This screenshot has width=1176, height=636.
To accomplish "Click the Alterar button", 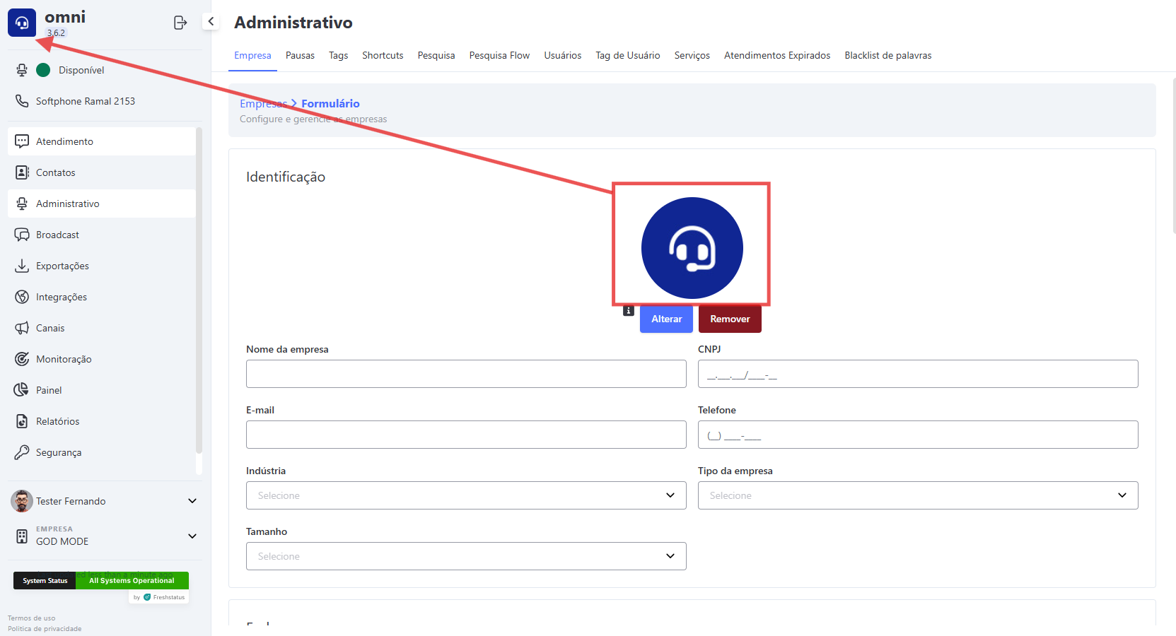I will coord(666,319).
